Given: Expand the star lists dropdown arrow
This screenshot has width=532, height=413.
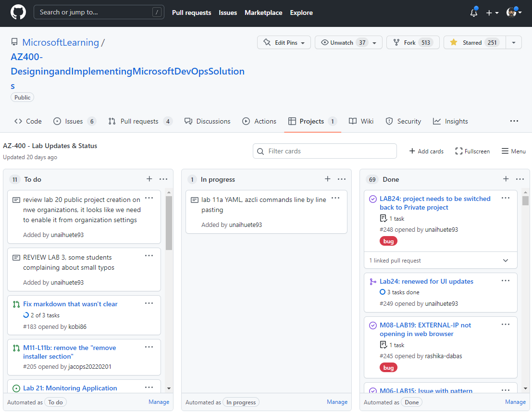Looking at the screenshot, I should pos(514,42).
